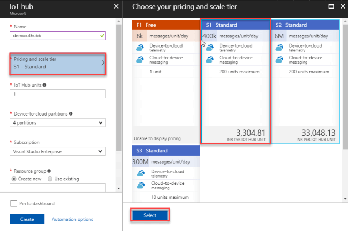Close the IoT hub blade
The width and height of the screenshot is (348, 231).
click(116, 6)
